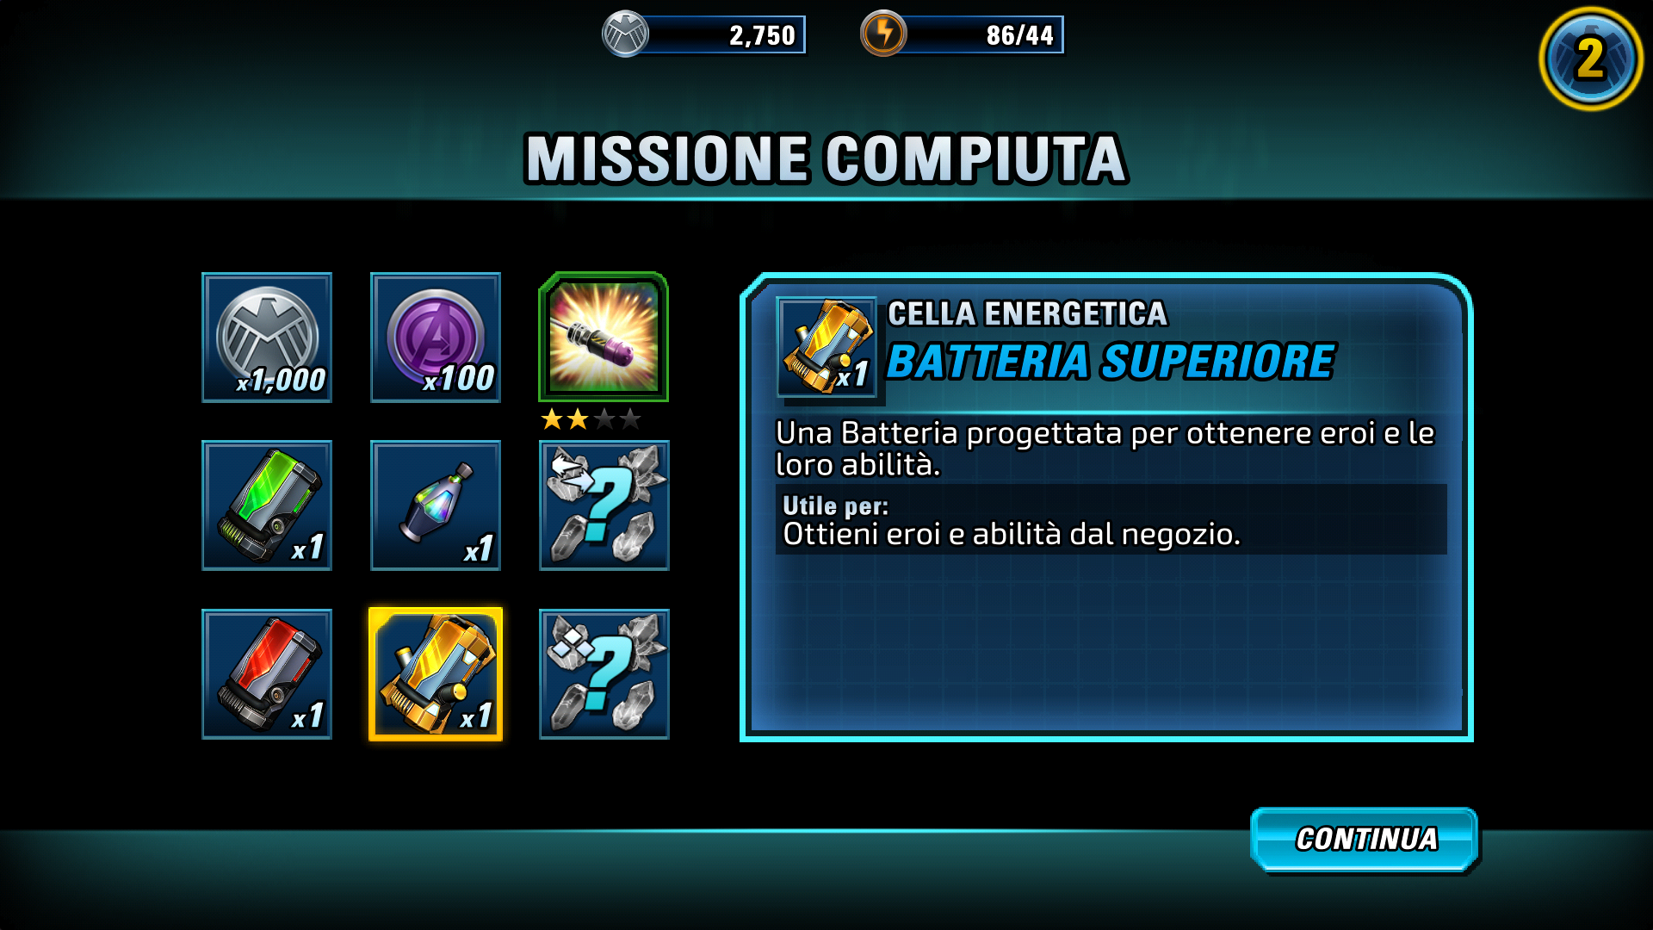Open the two-star gear item reward
1653x930 pixels.
tap(604, 337)
